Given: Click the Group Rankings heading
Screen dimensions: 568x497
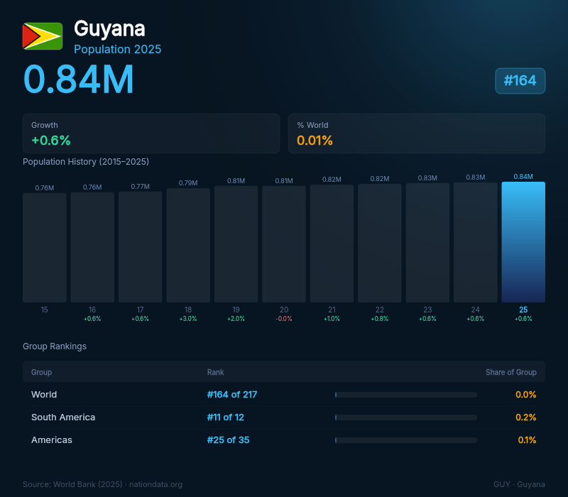Looking at the screenshot, I should (55, 346).
